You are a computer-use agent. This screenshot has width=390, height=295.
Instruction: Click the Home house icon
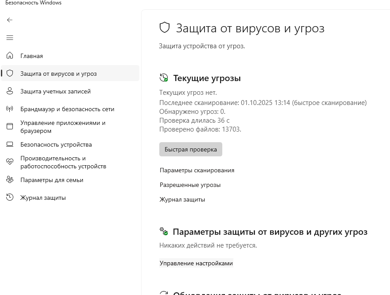pyautogui.click(x=10, y=56)
